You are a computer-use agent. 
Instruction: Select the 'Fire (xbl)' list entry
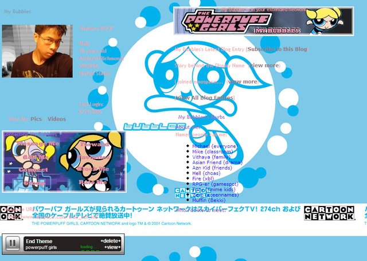tap(203, 178)
